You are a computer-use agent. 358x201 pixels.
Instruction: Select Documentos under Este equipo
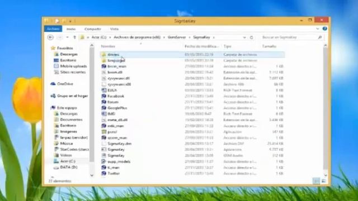(71, 119)
